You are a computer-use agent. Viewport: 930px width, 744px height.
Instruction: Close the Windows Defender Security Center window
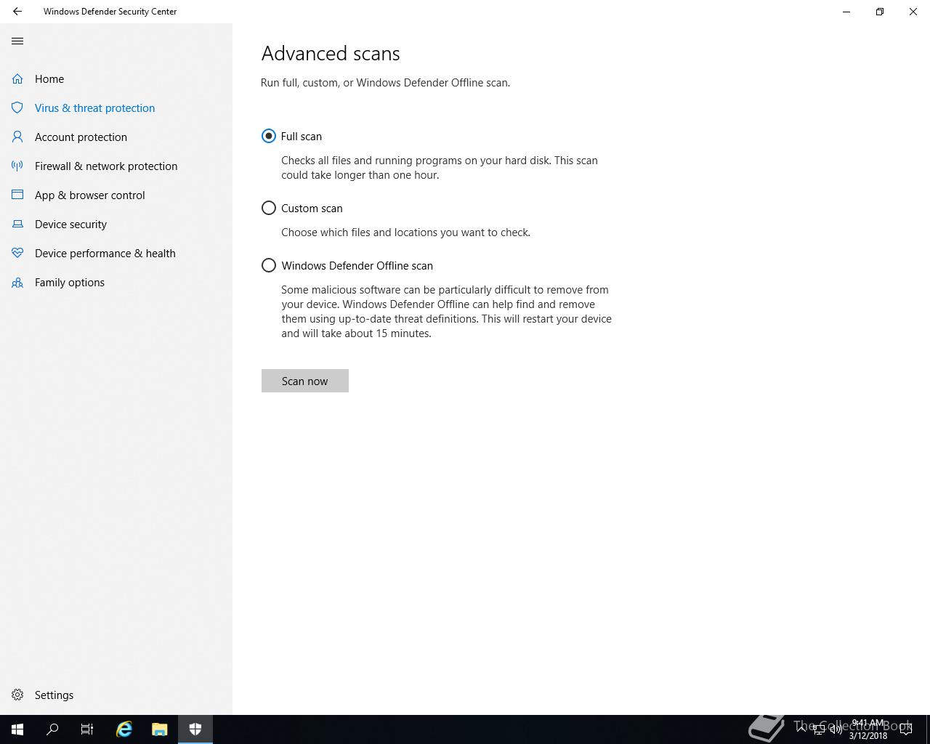tap(913, 12)
